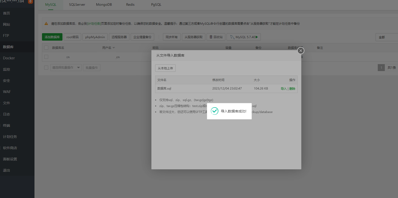Click the recycle bin trash icon

point(211,37)
